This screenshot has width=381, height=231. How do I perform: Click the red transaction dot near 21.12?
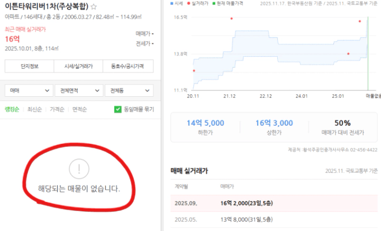232,19
